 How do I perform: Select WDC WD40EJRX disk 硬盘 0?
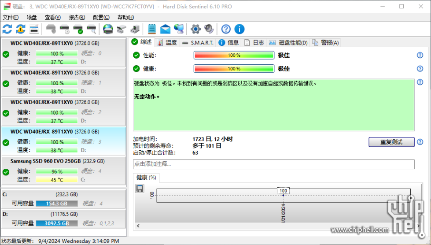click(63, 52)
